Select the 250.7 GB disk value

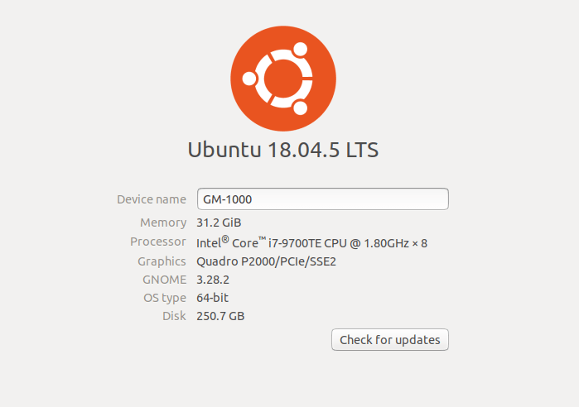coord(220,316)
